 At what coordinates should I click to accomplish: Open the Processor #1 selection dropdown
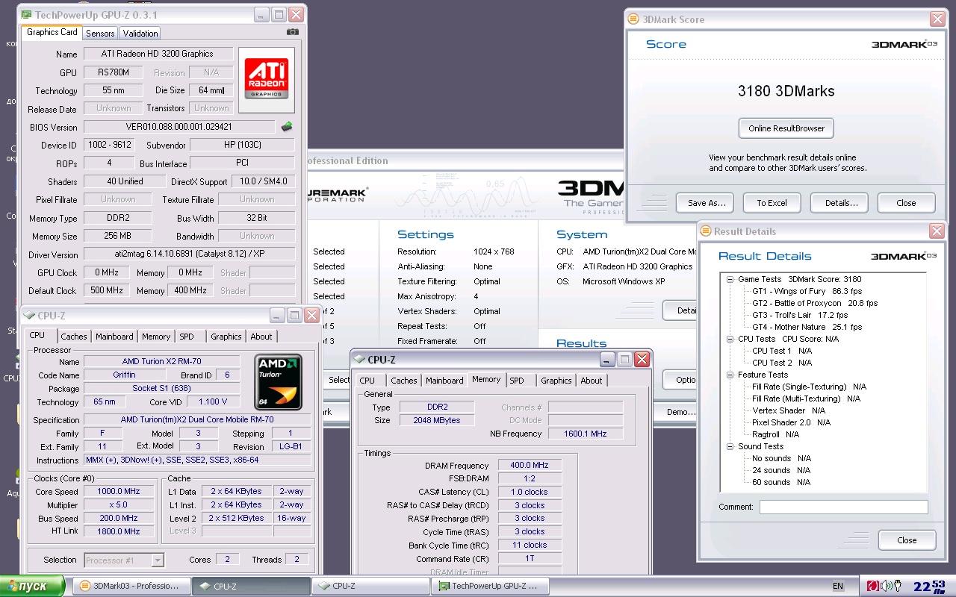158,560
